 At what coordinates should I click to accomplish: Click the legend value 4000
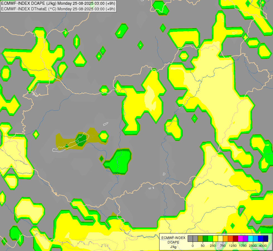click(263, 246)
